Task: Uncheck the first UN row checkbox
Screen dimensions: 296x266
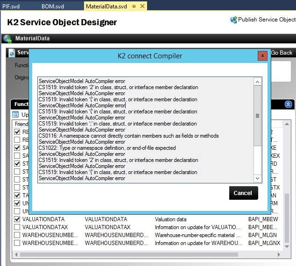Action: pyautogui.click(x=17, y=203)
